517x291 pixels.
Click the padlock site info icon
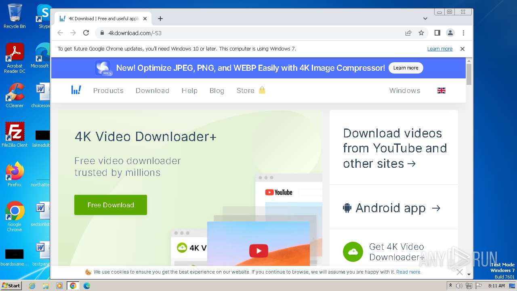coord(102,33)
